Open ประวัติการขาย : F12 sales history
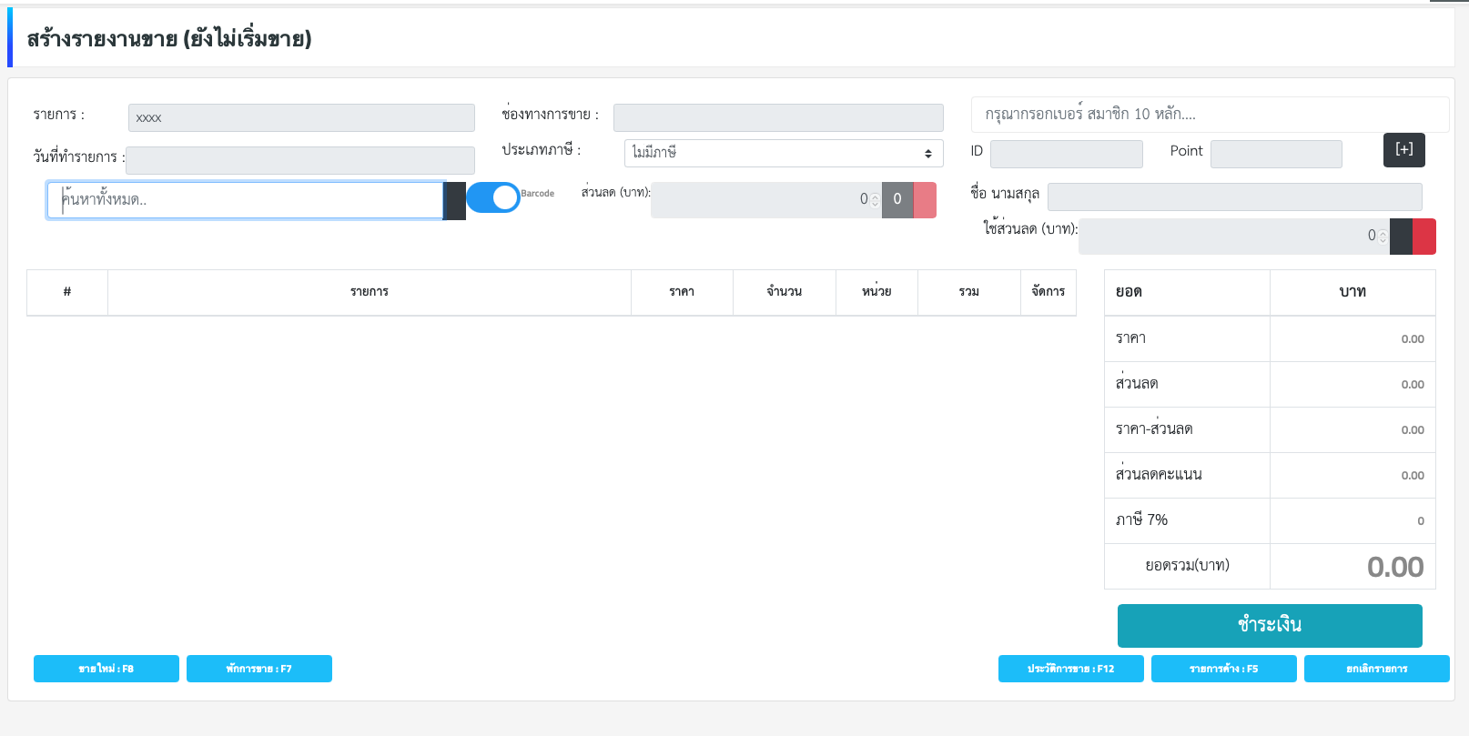 click(x=1070, y=669)
